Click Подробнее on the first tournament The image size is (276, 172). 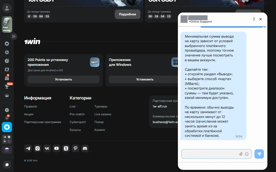coord(127,14)
